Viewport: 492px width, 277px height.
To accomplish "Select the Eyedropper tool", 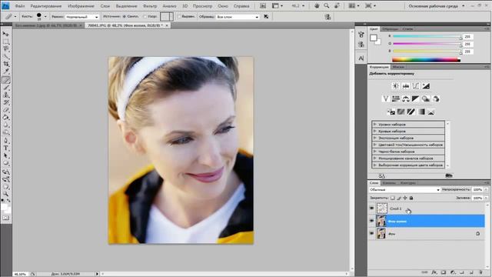I will click(6, 72).
